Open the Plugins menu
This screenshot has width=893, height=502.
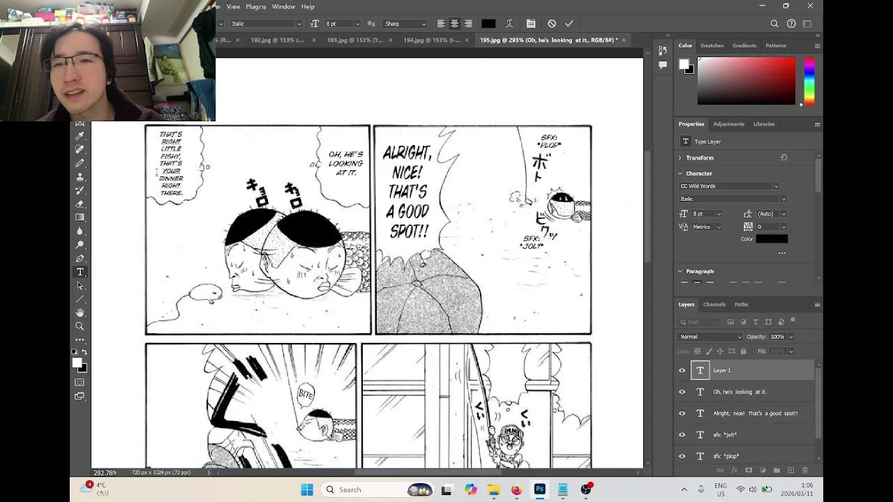pyautogui.click(x=255, y=6)
